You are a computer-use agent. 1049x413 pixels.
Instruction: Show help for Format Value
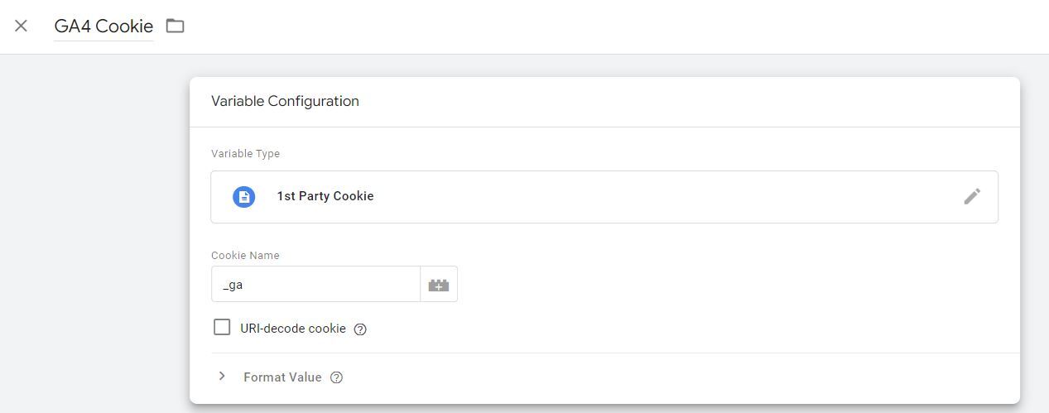336,377
